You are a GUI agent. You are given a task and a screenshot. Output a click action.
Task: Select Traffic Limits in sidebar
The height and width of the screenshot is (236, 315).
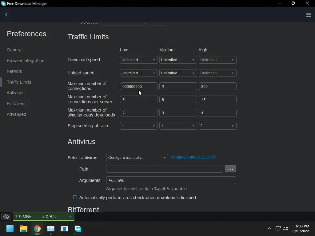[x=19, y=82]
